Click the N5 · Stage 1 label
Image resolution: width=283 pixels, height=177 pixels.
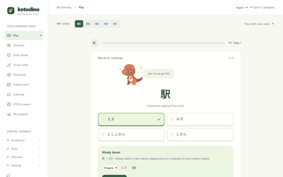coord(235,43)
